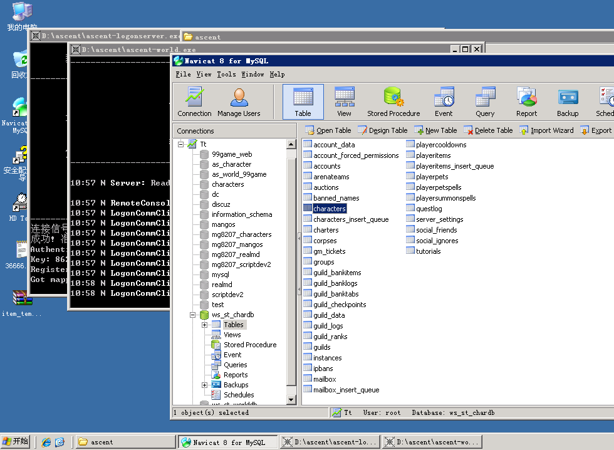Select the Reports tree node icon

216,375
